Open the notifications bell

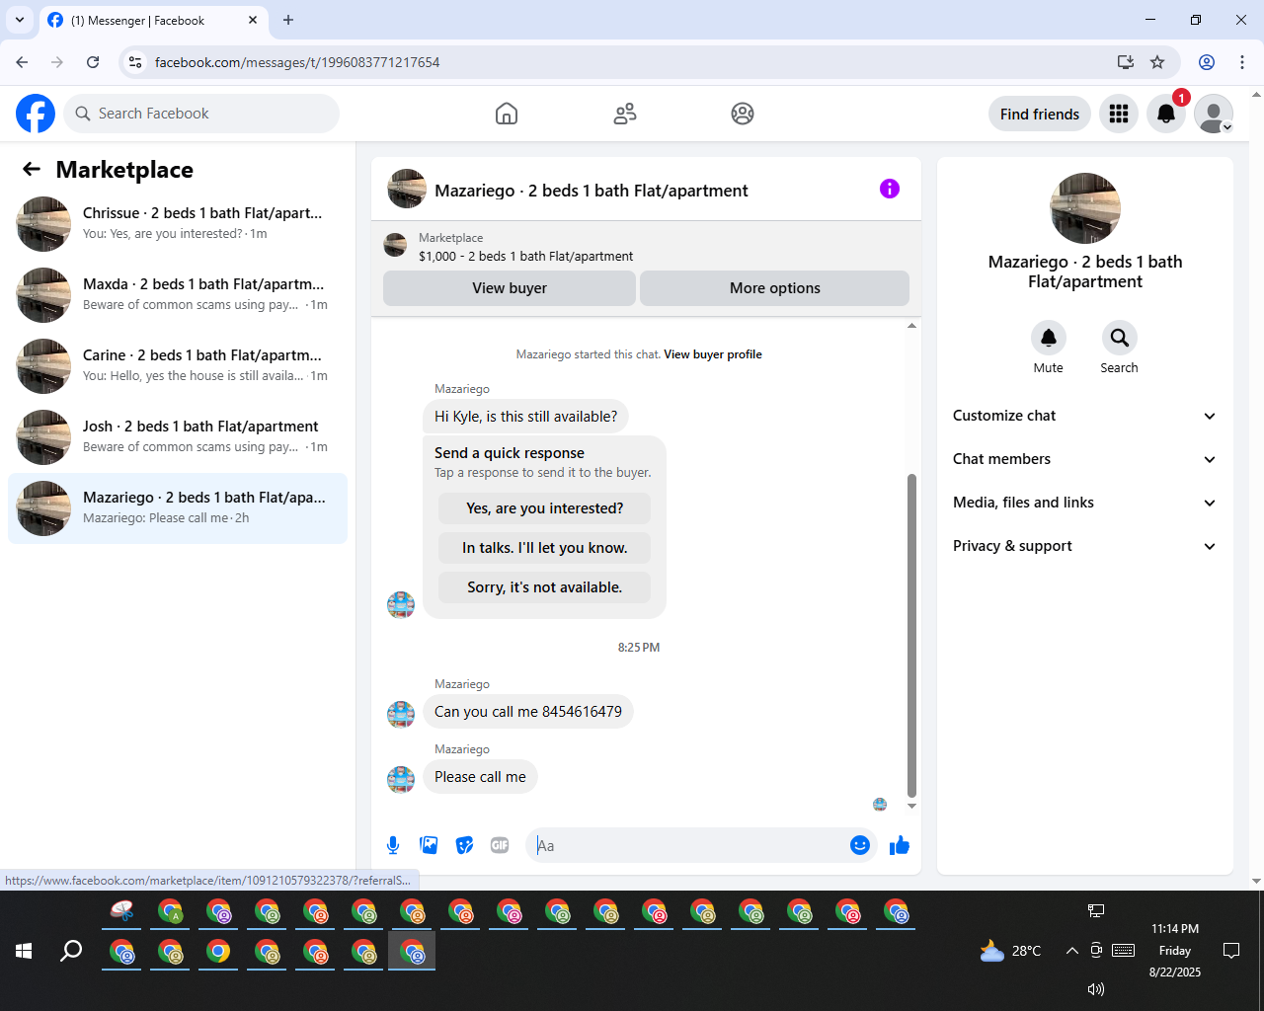(1166, 114)
